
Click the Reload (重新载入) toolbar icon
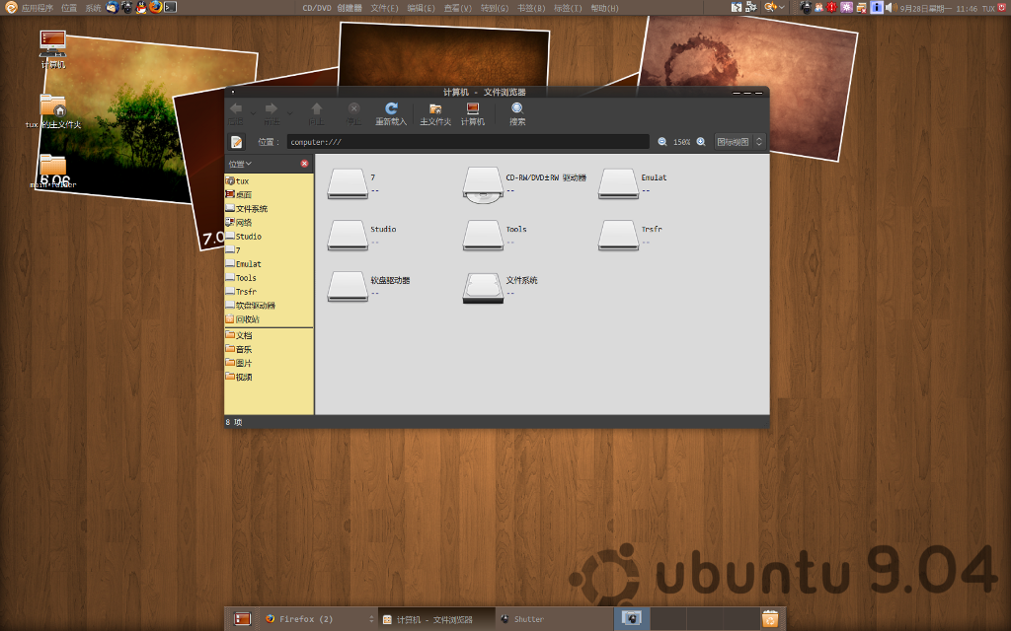click(391, 108)
